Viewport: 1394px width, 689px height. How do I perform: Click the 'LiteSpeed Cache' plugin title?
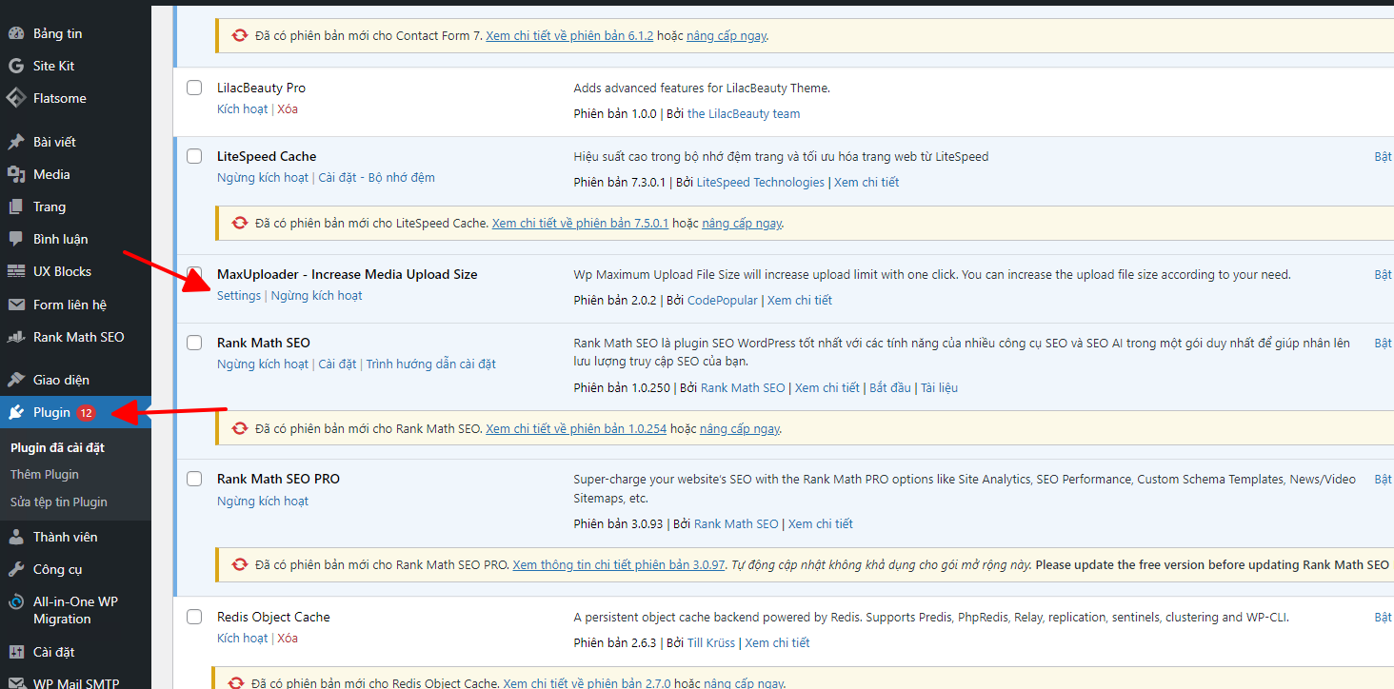pyautogui.click(x=267, y=156)
